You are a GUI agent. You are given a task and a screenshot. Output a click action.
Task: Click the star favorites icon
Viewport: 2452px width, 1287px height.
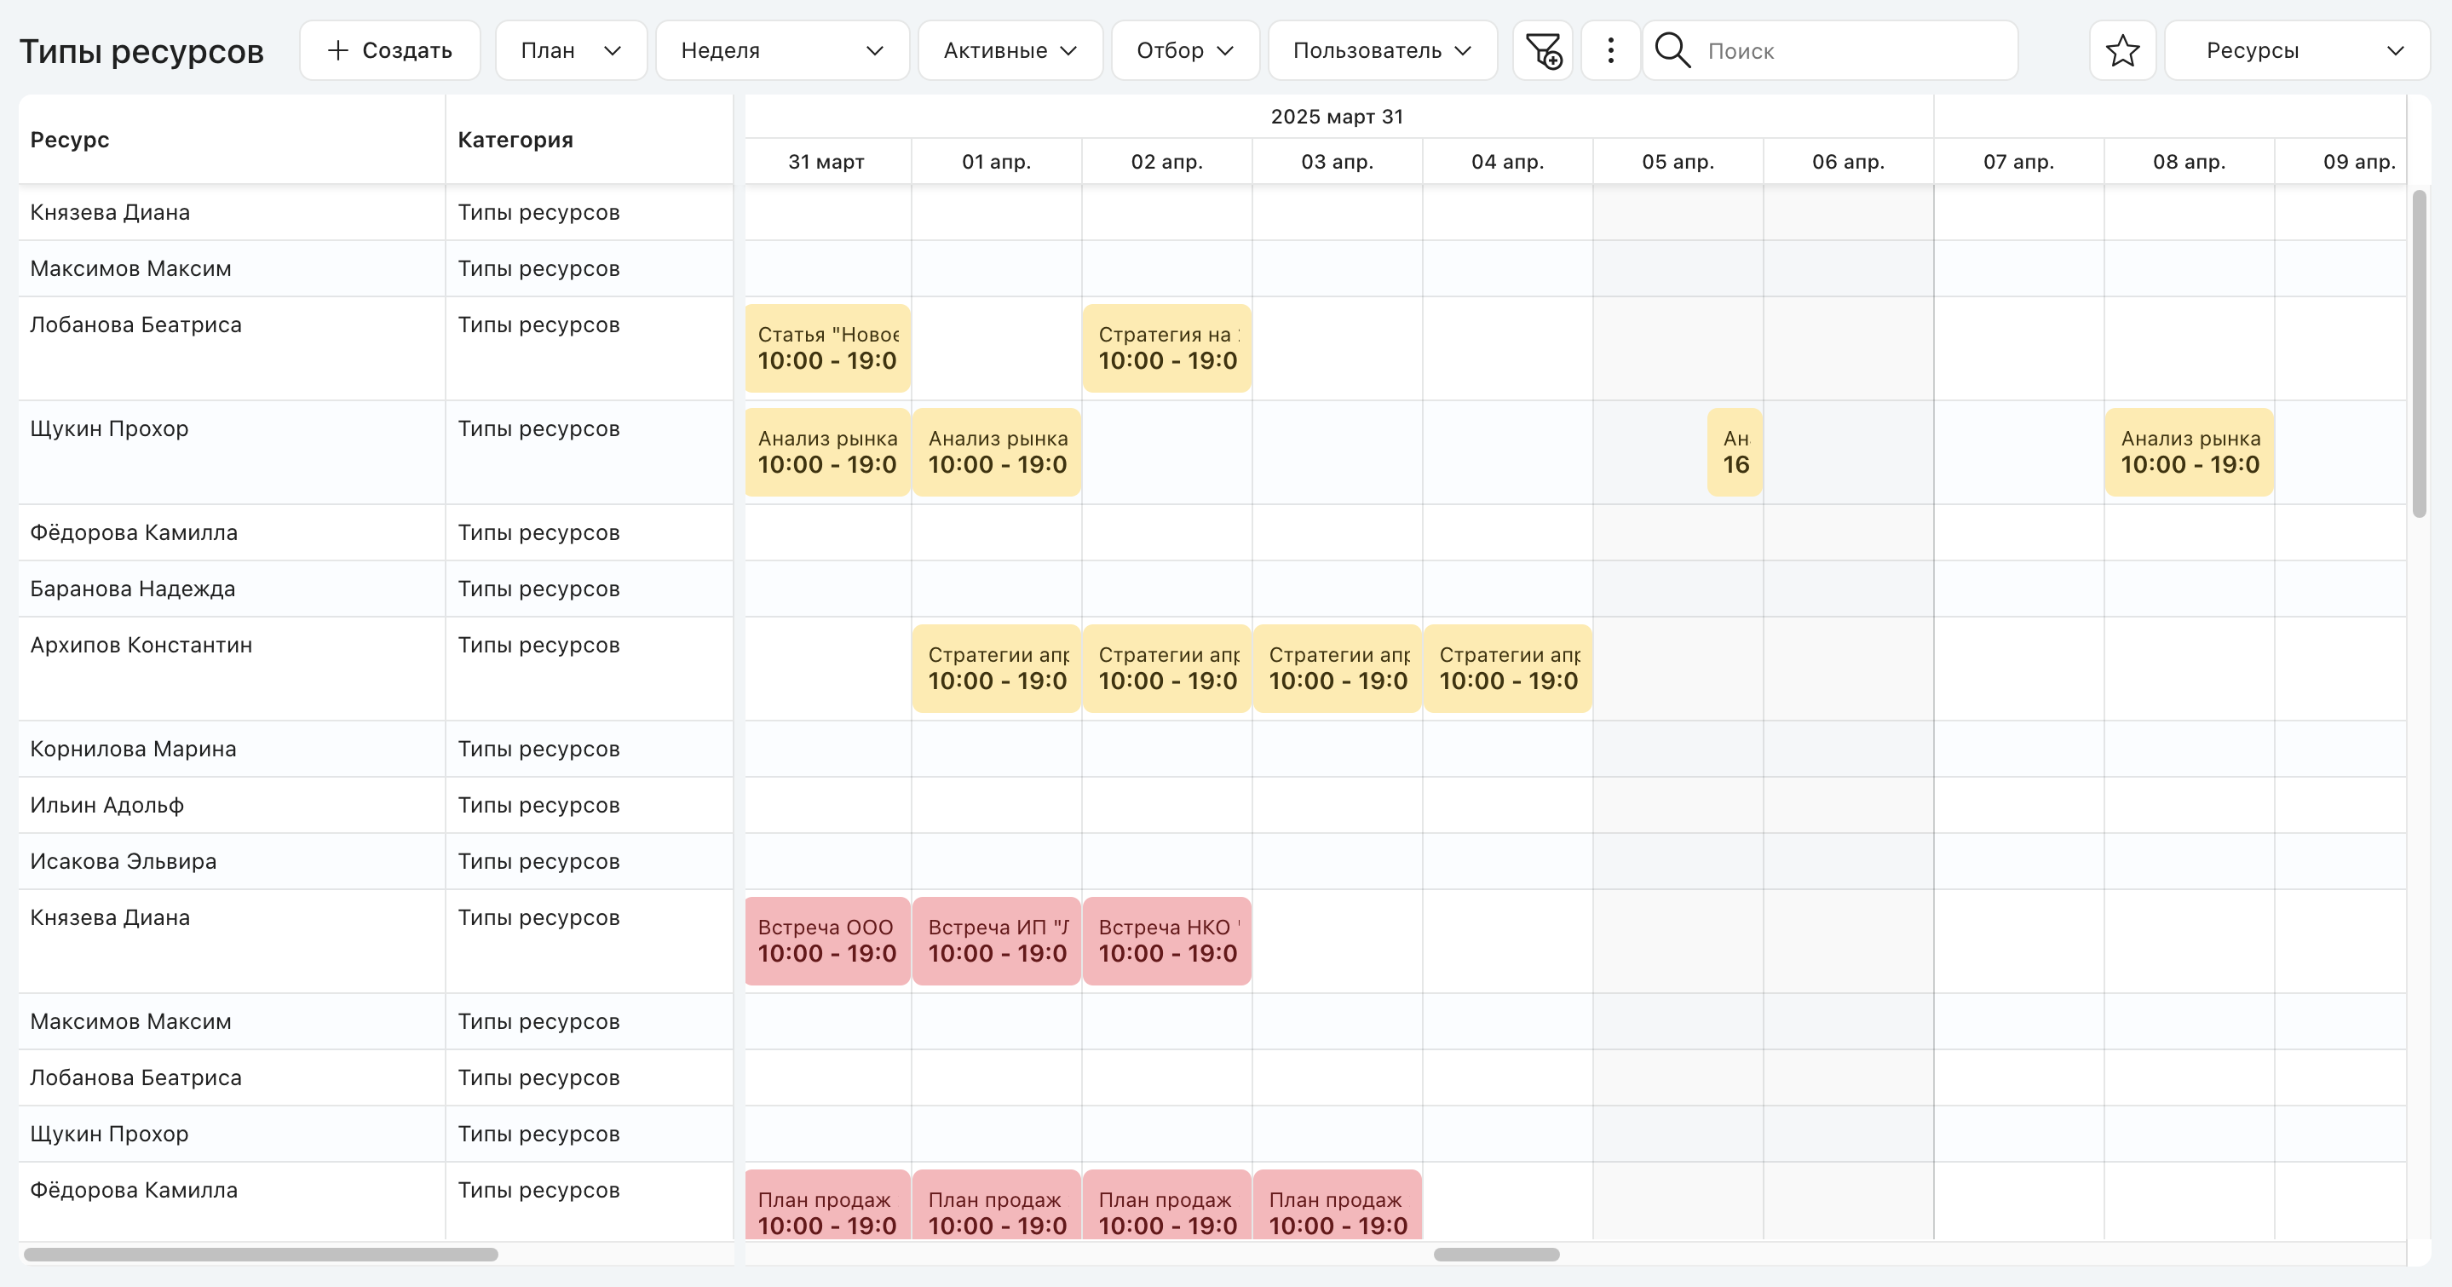[x=2121, y=50]
